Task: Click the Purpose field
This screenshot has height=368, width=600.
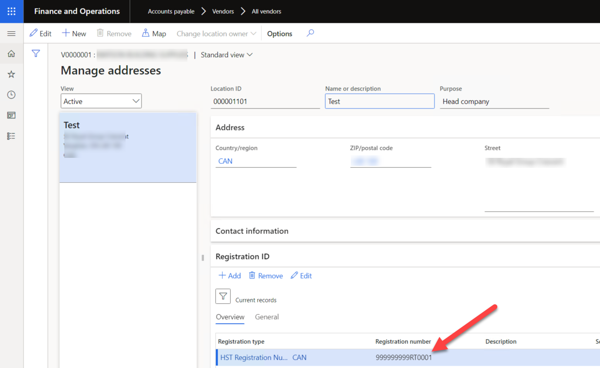Action: tap(494, 101)
